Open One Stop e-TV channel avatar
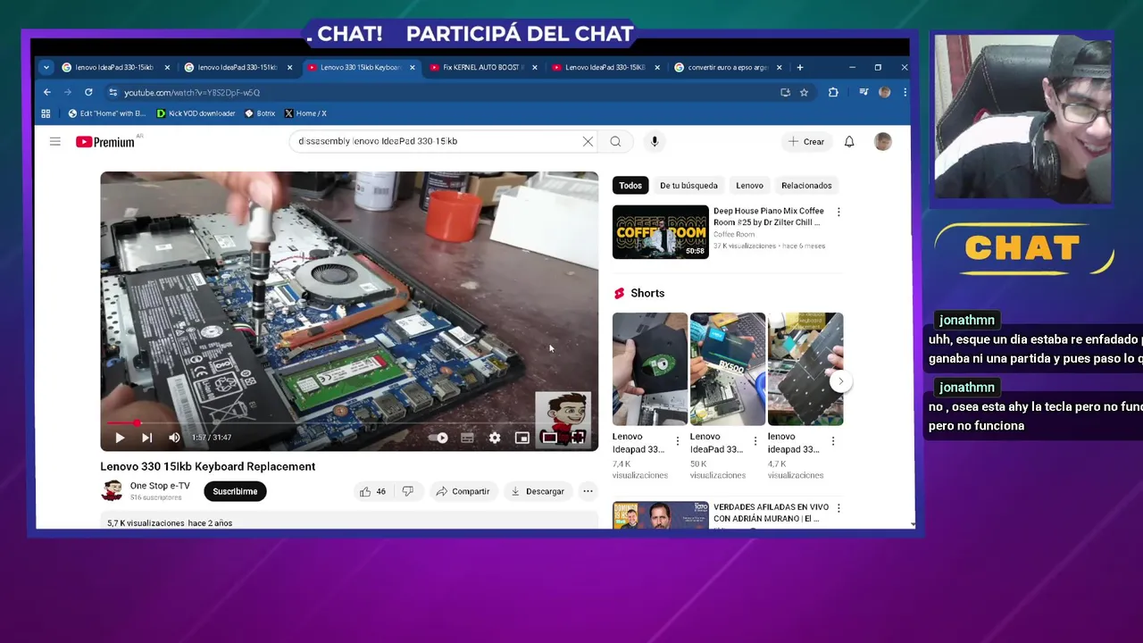The width and height of the screenshot is (1143, 643). (112, 491)
